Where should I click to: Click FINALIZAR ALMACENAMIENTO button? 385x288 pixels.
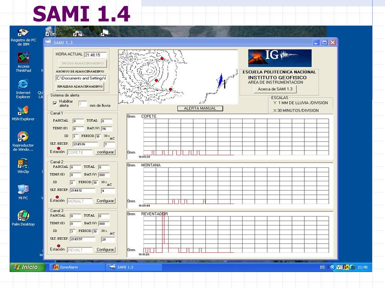(x=80, y=86)
